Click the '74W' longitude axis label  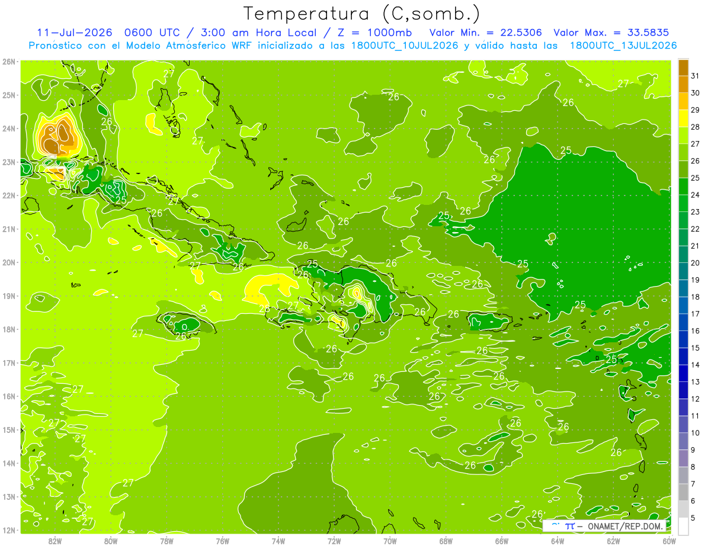[x=278, y=541]
